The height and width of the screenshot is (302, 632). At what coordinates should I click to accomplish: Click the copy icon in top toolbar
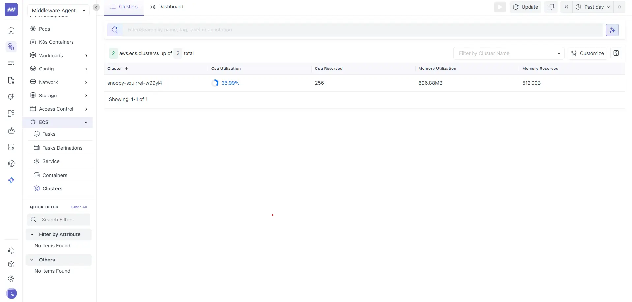click(551, 7)
